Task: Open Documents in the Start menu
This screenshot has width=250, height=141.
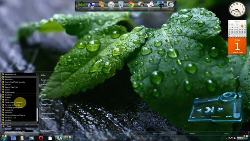Action: (45, 80)
